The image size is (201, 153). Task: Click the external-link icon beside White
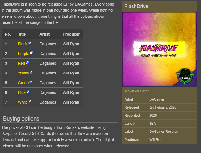point(30,101)
